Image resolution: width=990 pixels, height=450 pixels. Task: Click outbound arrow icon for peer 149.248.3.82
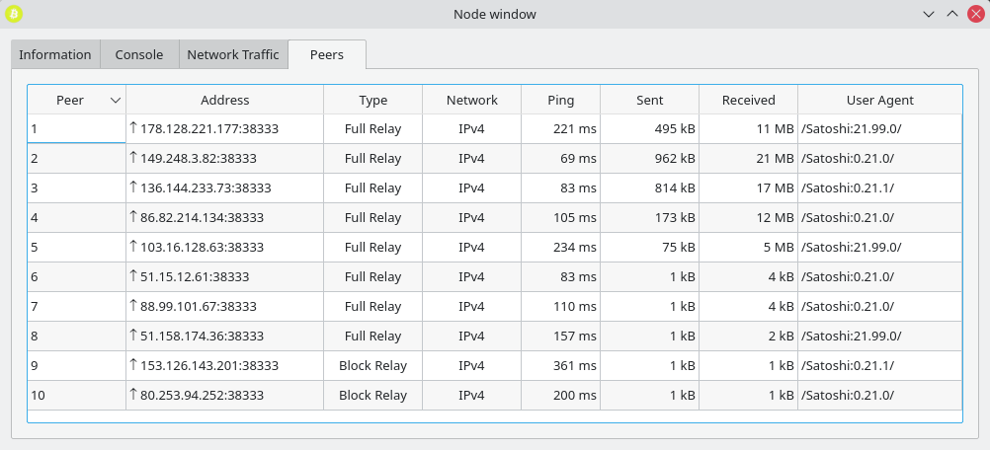click(134, 158)
